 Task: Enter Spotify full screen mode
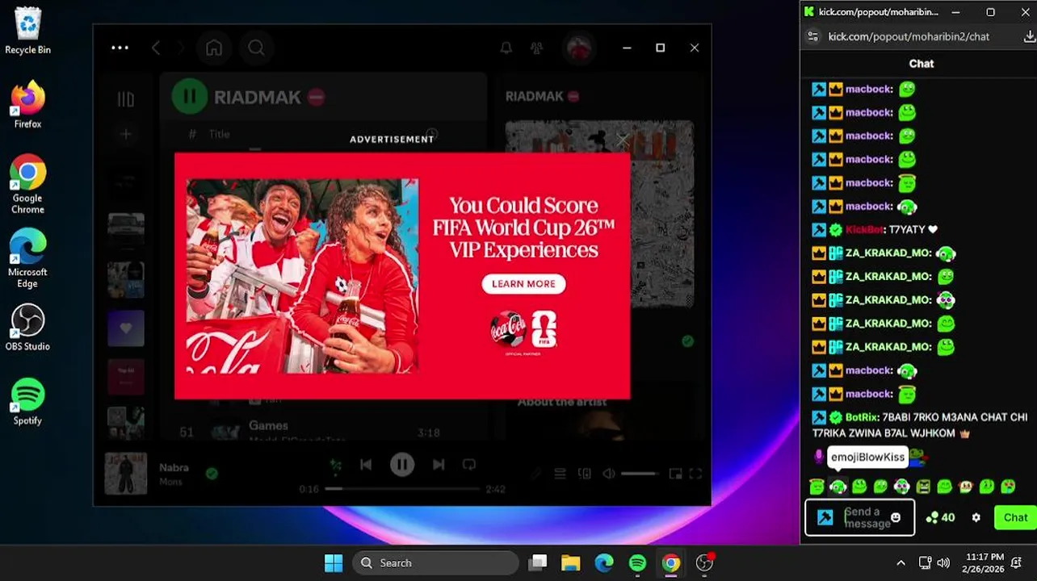(x=695, y=474)
